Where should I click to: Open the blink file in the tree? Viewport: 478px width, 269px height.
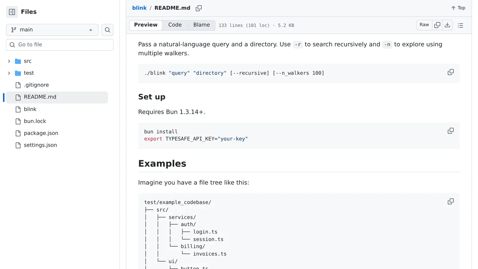(30, 109)
